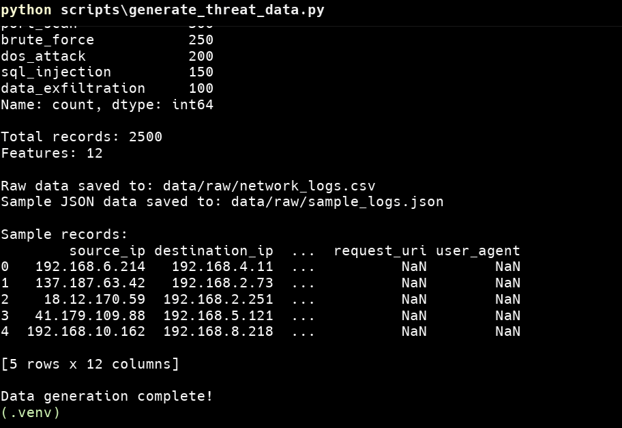Click the (.venv) prompt indicator
Viewport: 622px width, 428px height.
[x=31, y=413]
